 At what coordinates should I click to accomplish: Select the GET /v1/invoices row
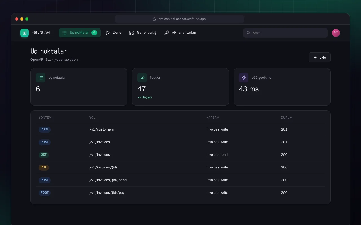click(180, 155)
